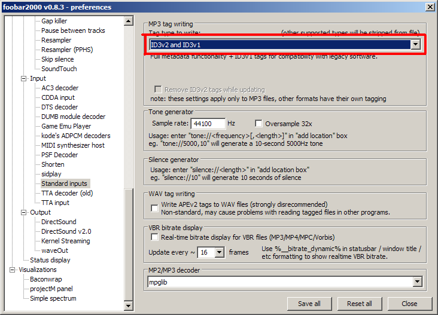Click the tree scrollbar up arrow
Image resolution: width=438 pixels, height=315 pixels.
pyautogui.click(x=129, y=21)
